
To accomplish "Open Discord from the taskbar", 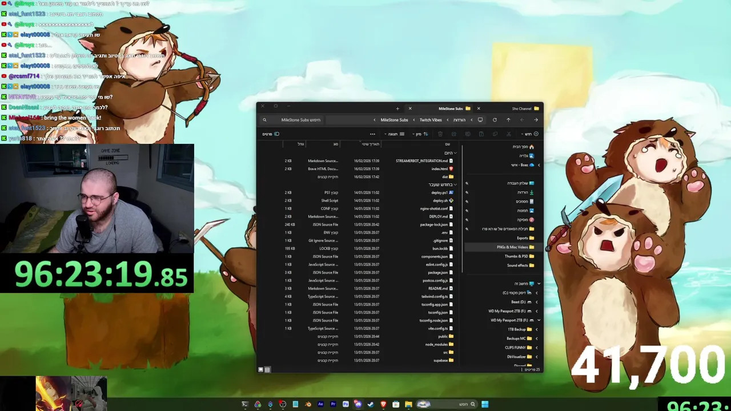I will coord(358,404).
